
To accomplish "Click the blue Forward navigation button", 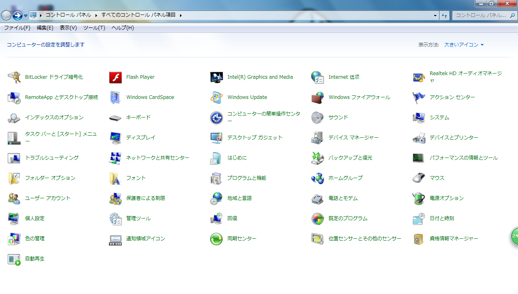I will [x=17, y=15].
